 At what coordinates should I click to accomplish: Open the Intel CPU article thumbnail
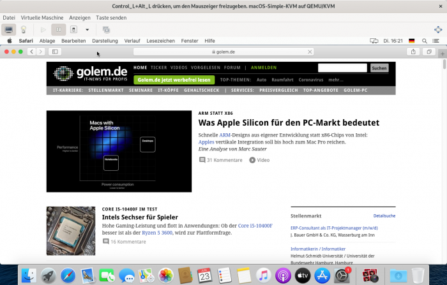[x=71, y=231]
